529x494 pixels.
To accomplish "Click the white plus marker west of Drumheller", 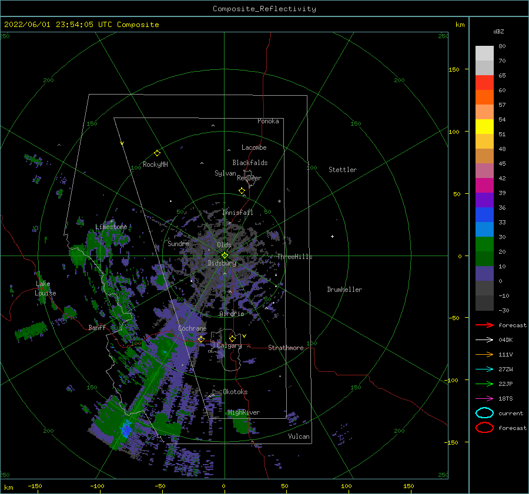I will tap(332, 236).
